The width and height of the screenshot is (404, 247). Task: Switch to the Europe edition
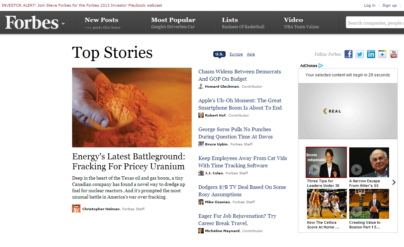(236, 54)
